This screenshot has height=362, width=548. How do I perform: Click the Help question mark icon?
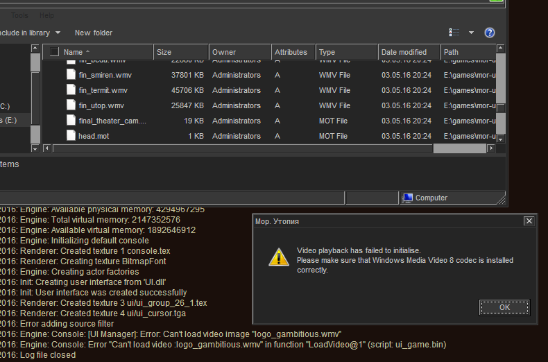tap(490, 33)
